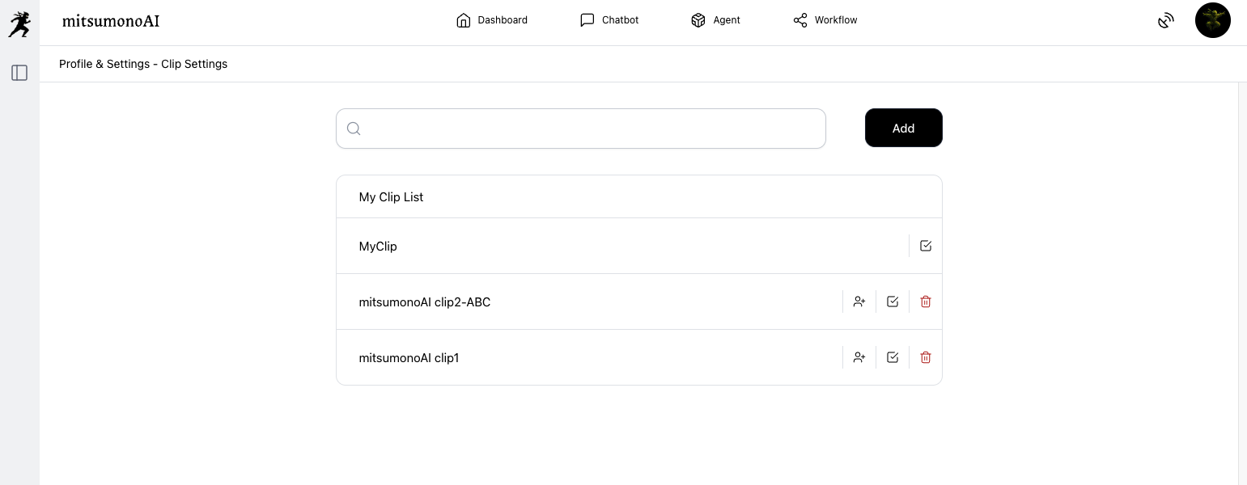Navigate to the Agent section
The width and height of the screenshot is (1247, 485).
(715, 20)
